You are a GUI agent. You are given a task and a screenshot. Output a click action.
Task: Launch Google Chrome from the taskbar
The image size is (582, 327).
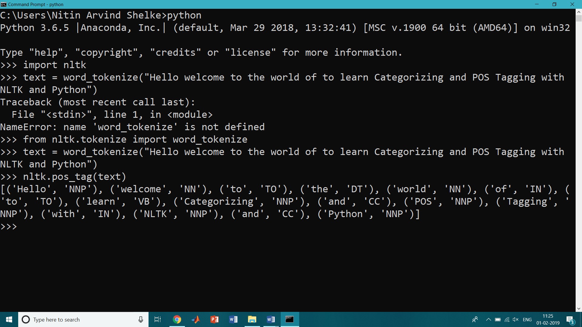(x=177, y=319)
